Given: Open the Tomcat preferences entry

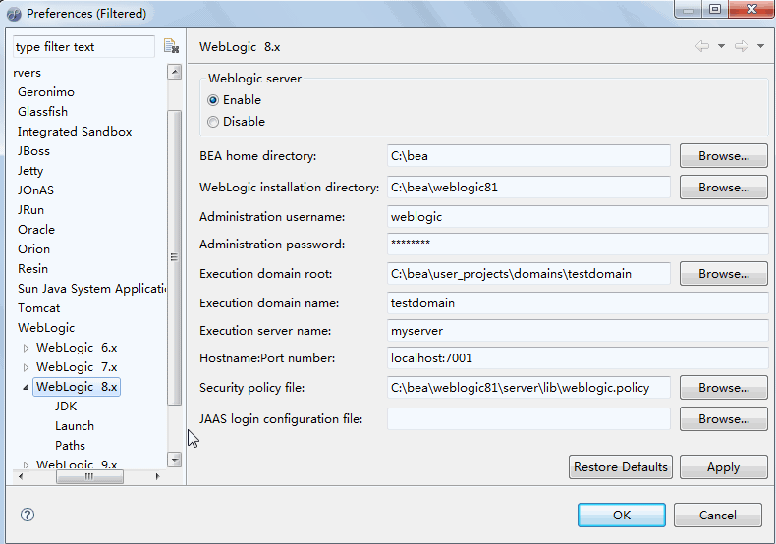Looking at the screenshot, I should pos(39,308).
